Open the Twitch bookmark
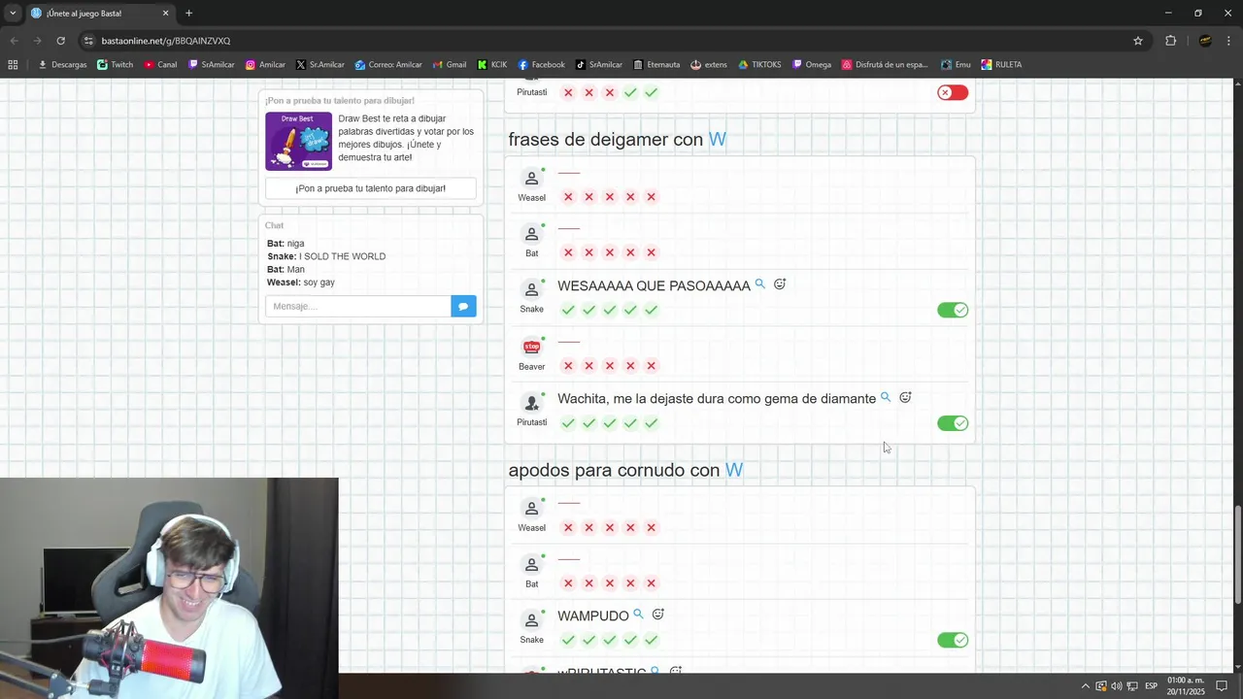 [x=115, y=65]
